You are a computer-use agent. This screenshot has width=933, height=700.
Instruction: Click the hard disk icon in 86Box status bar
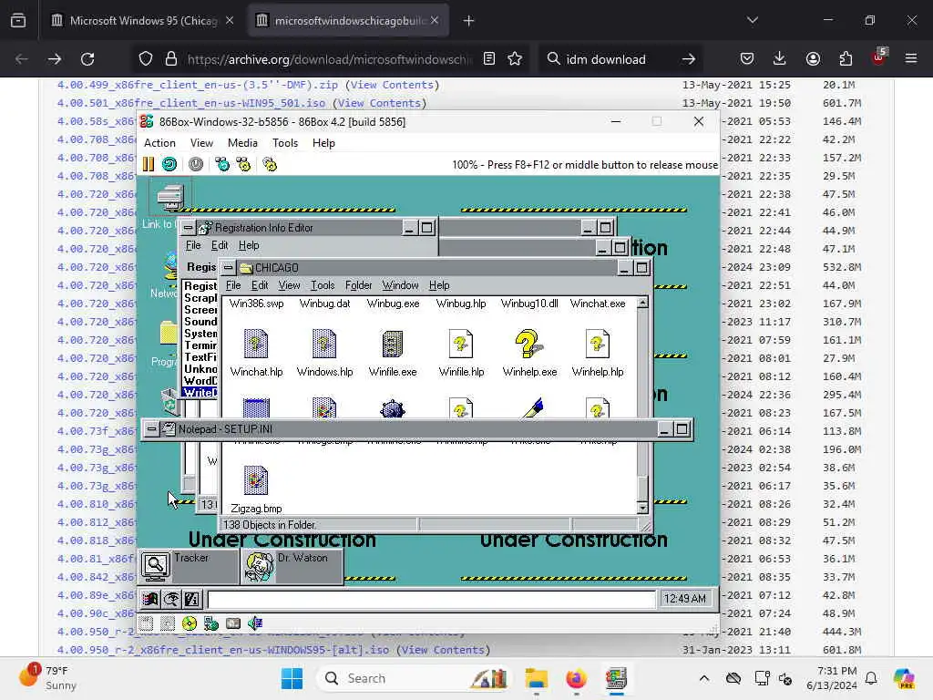(233, 623)
